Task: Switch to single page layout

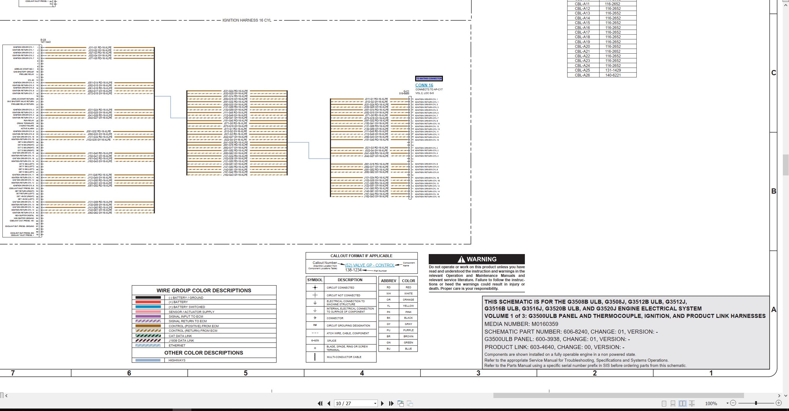Action: click(x=664, y=403)
